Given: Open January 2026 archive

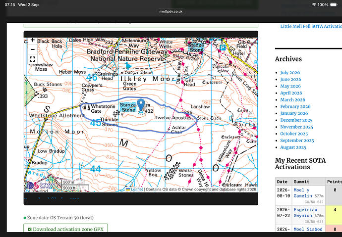Looking at the screenshot, I should [294, 113].
